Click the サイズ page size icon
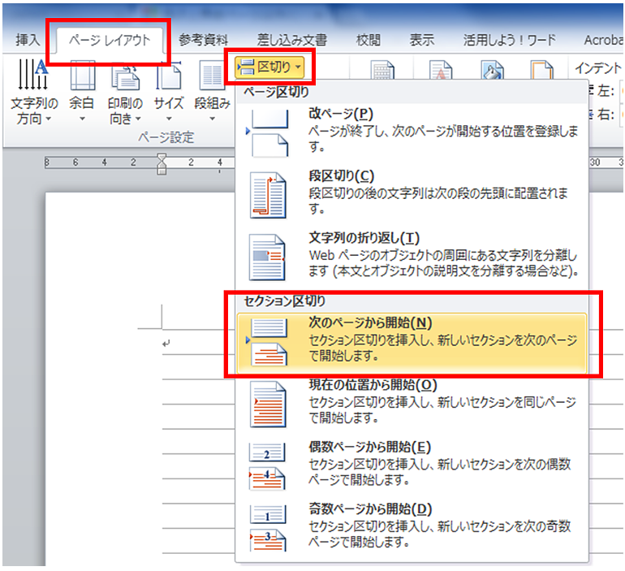625x571 pixels. pos(169,76)
